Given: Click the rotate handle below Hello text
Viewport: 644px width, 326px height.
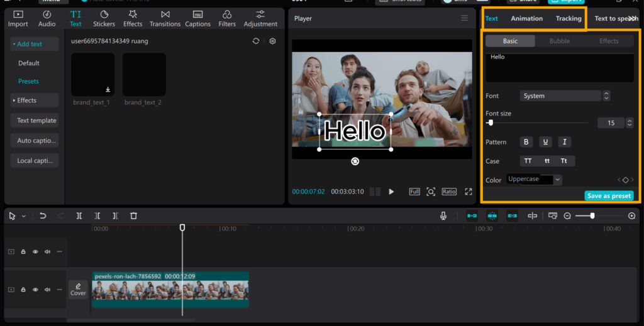Looking at the screenshot, I should coord(355,161).
